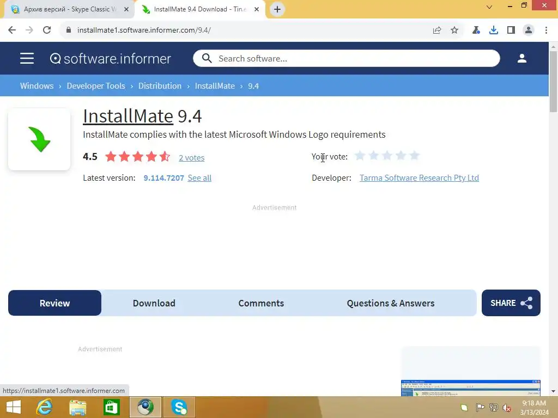Rate InstallMate five stars

(414, 156)
